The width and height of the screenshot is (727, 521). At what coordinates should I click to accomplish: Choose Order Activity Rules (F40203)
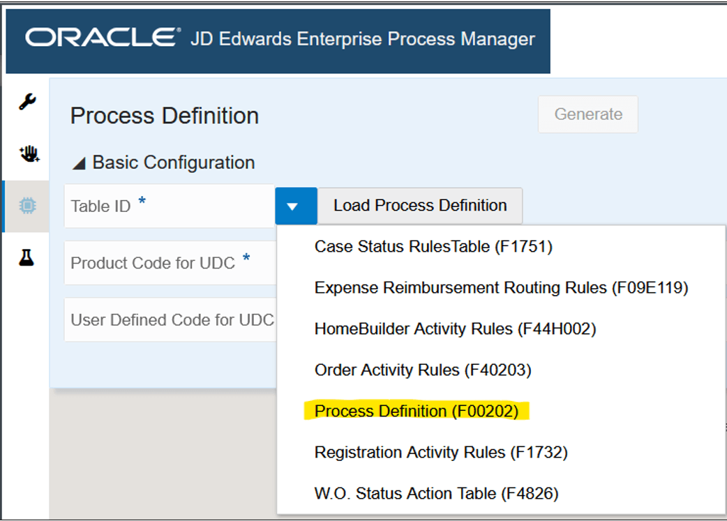(422, 370)
